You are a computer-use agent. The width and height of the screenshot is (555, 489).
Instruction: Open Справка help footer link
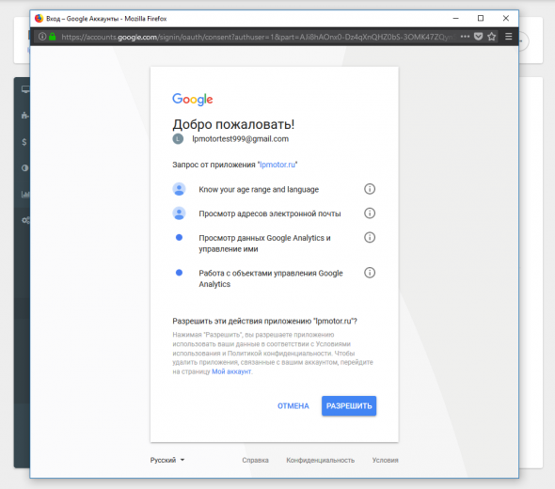click(x=255, y=460)
